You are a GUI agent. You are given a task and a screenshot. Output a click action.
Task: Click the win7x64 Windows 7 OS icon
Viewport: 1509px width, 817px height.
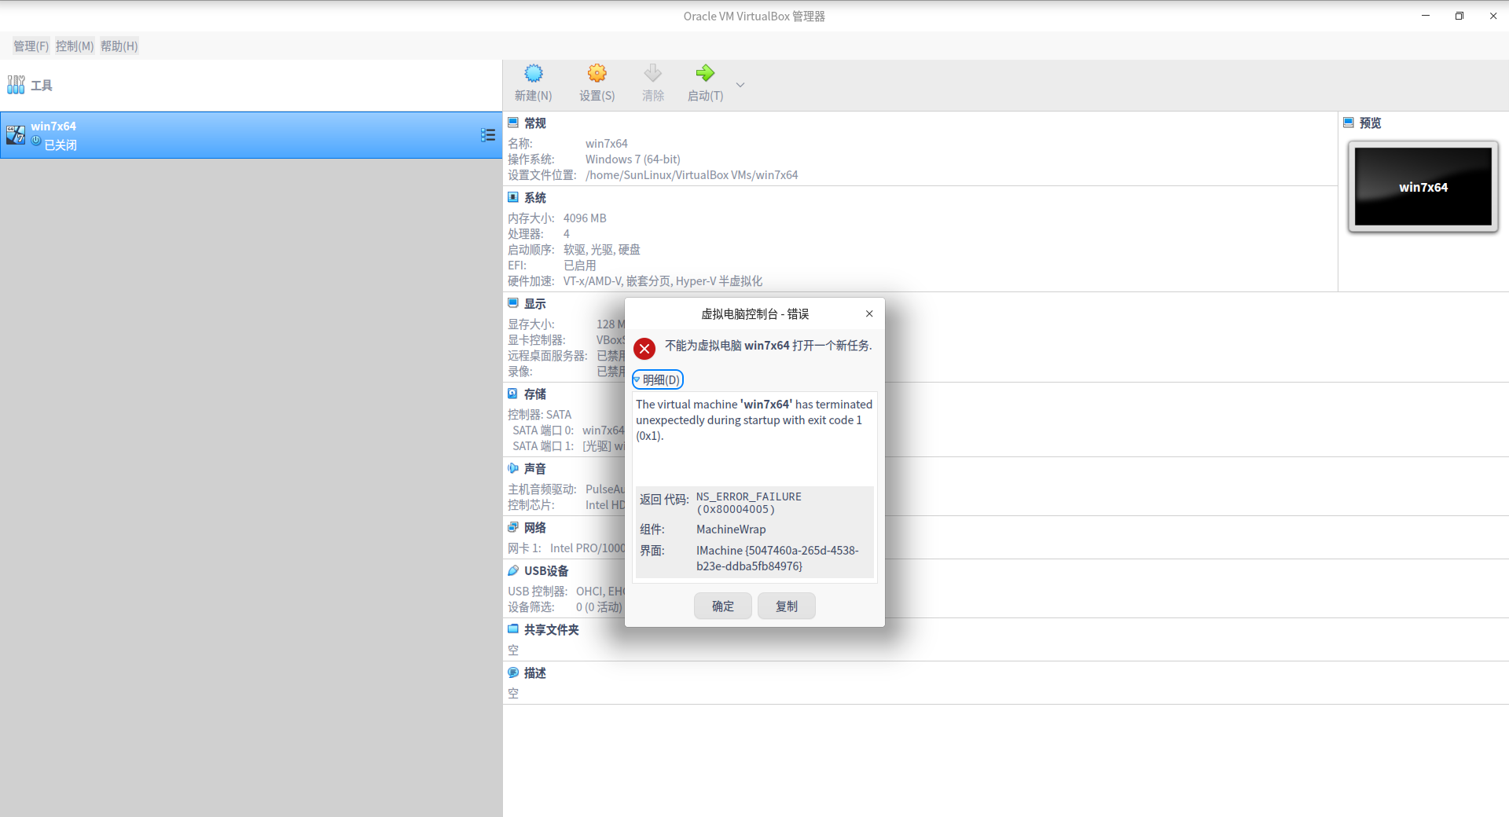coord(16,135)
